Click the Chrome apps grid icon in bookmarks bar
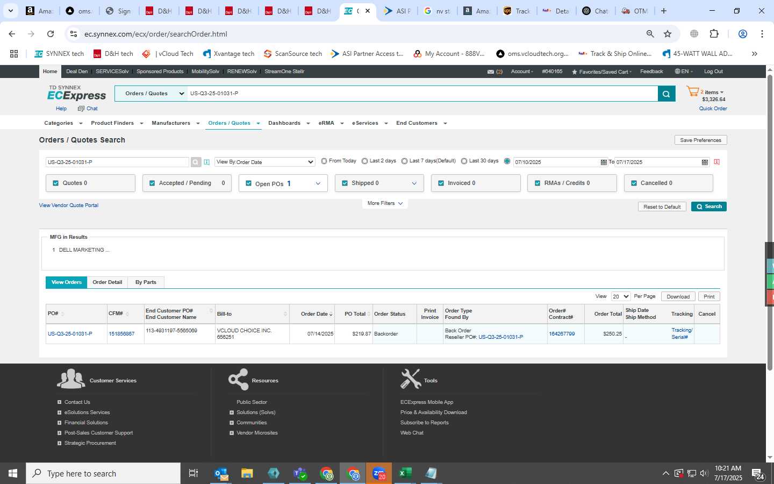This screenshot has height=484, width=774. (x=14, y=54)
